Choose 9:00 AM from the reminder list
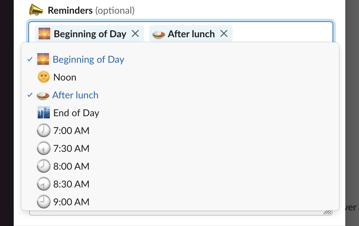This screenshot has height=226, width=359. pos(71,202)
